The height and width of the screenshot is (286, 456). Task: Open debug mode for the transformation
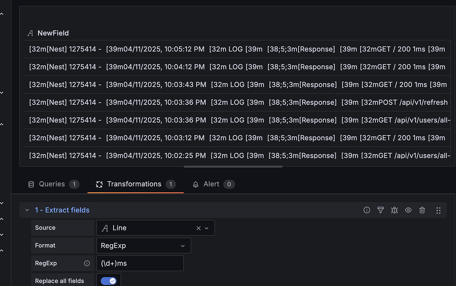point(395,210)
